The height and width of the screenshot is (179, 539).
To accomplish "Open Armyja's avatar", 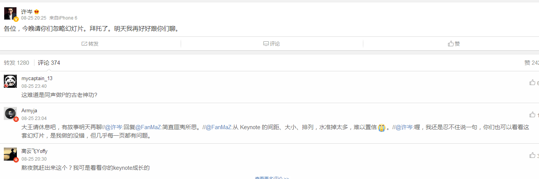I will click(x=10, y=113).
